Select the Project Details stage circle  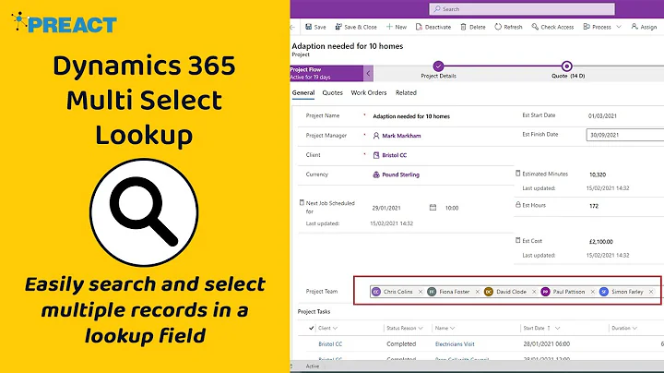(438, 66)
